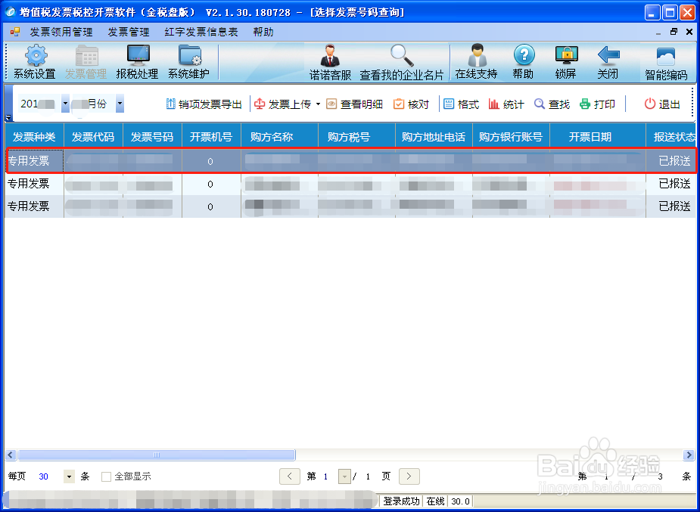The image size is (700, 512).
Task: Click 在线 status bar entry
Action: [x=435, y=501]
